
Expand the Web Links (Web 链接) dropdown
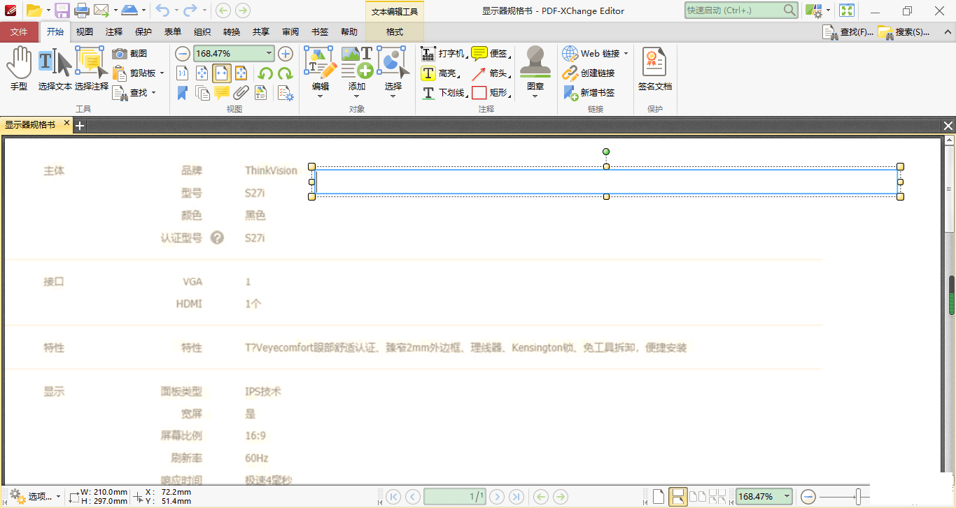point(626,54)
